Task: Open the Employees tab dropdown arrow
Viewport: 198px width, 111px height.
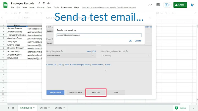Action: coord(34,108)
